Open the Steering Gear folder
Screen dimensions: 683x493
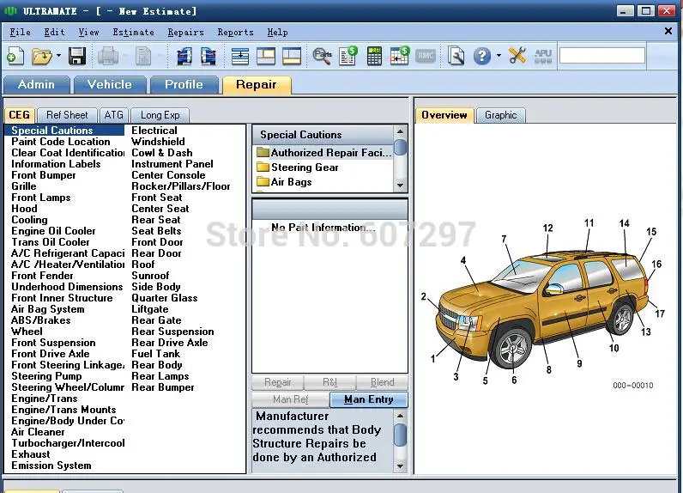click(298, 167)
